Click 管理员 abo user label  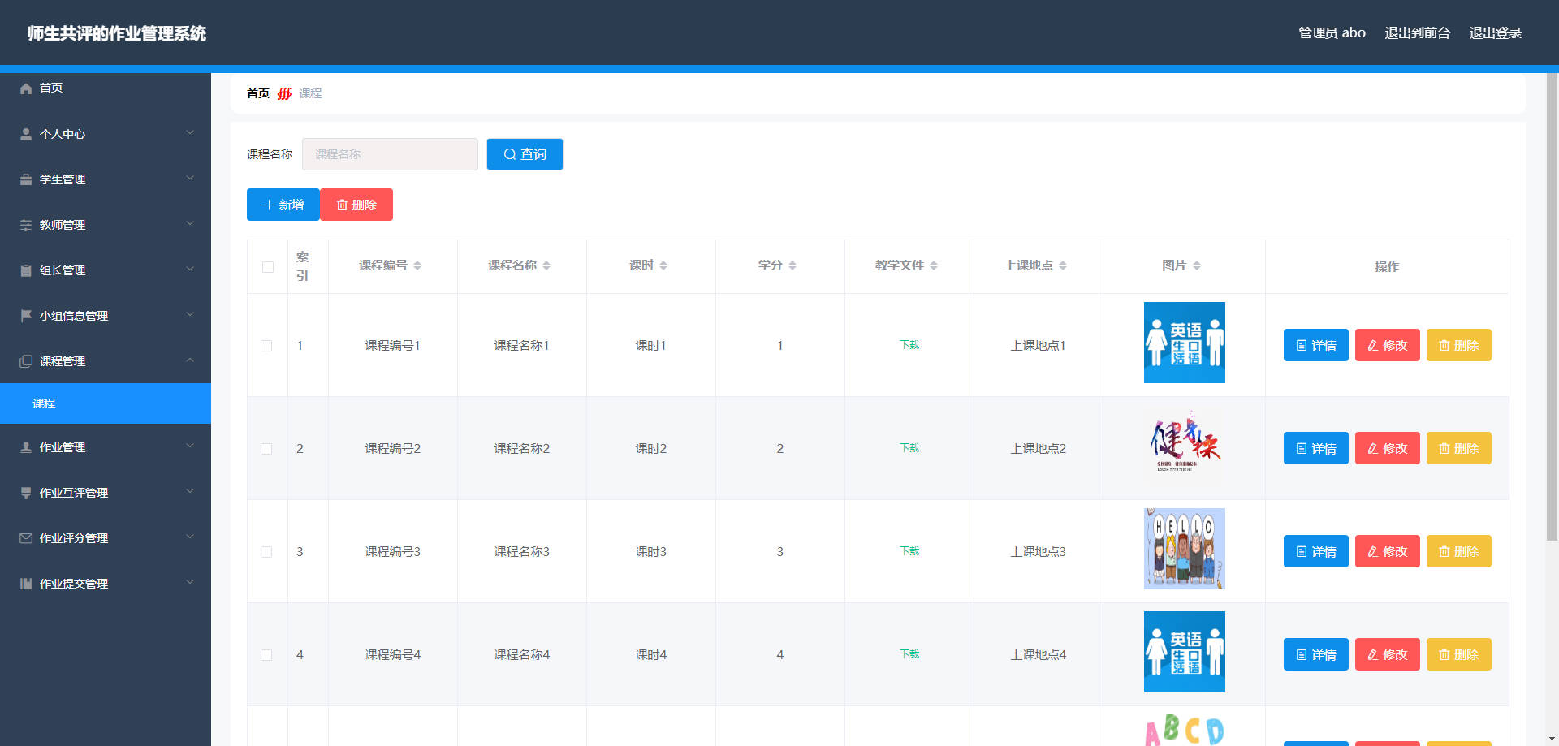pyautogui.click(x=1332, y=33)
